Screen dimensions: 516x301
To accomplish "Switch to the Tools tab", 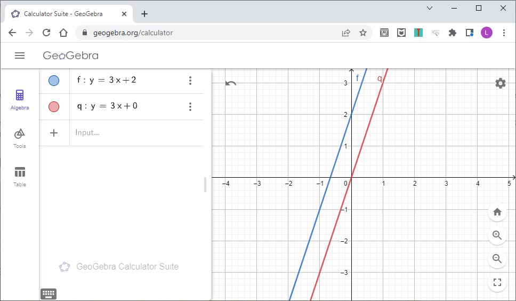I will point(20,138).
